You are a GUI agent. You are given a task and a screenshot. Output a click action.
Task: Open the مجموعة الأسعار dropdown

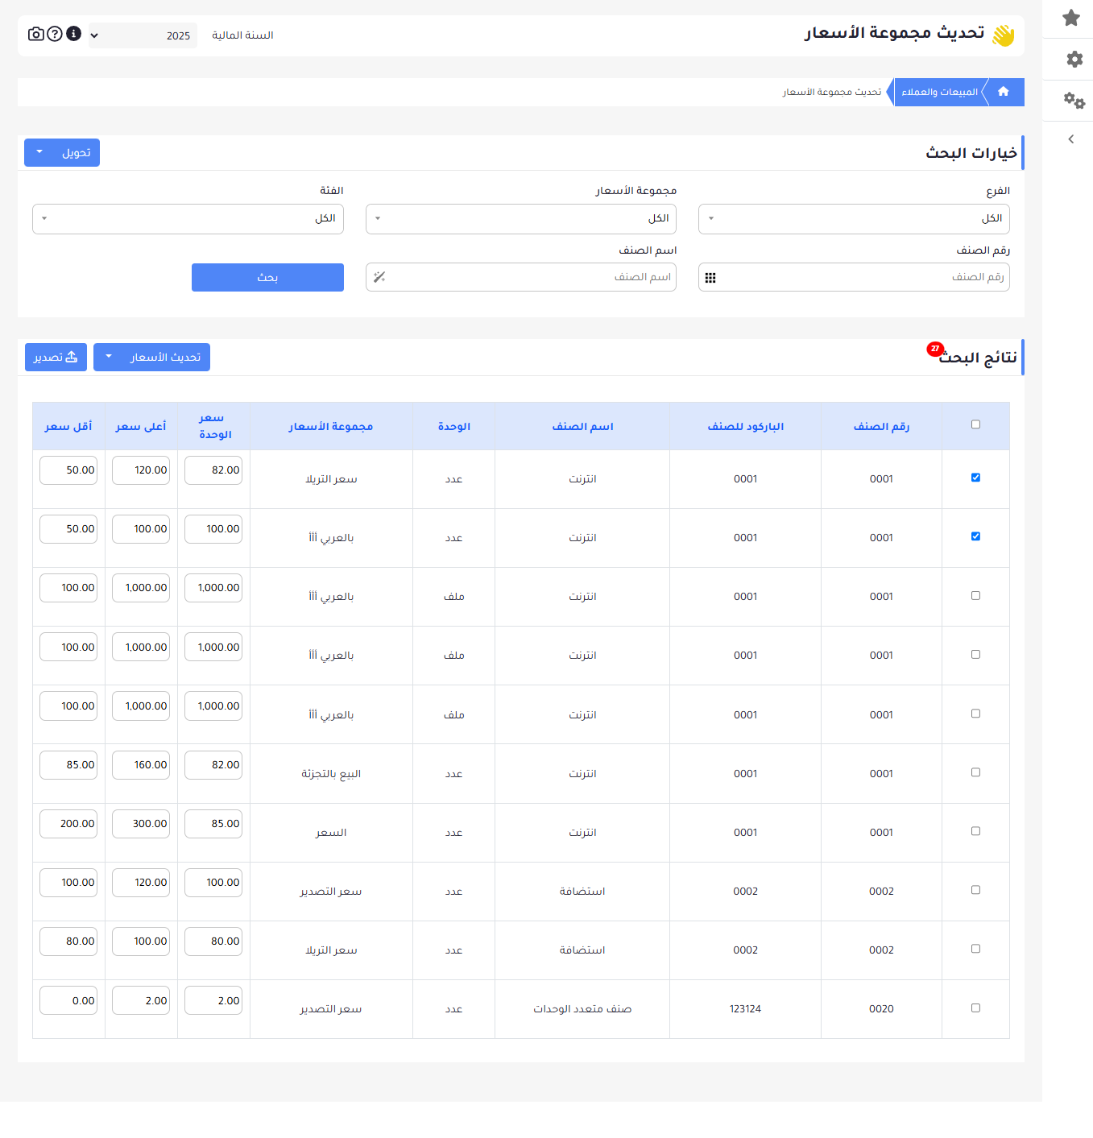(520, 219)
